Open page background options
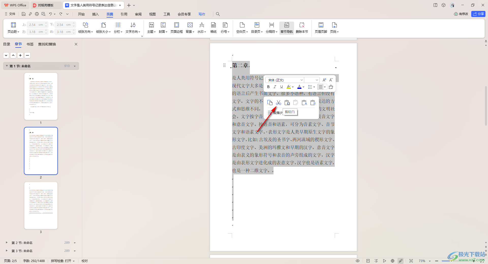Image resolution: width=488 pixels, height=264 pixels. [190, 28]
